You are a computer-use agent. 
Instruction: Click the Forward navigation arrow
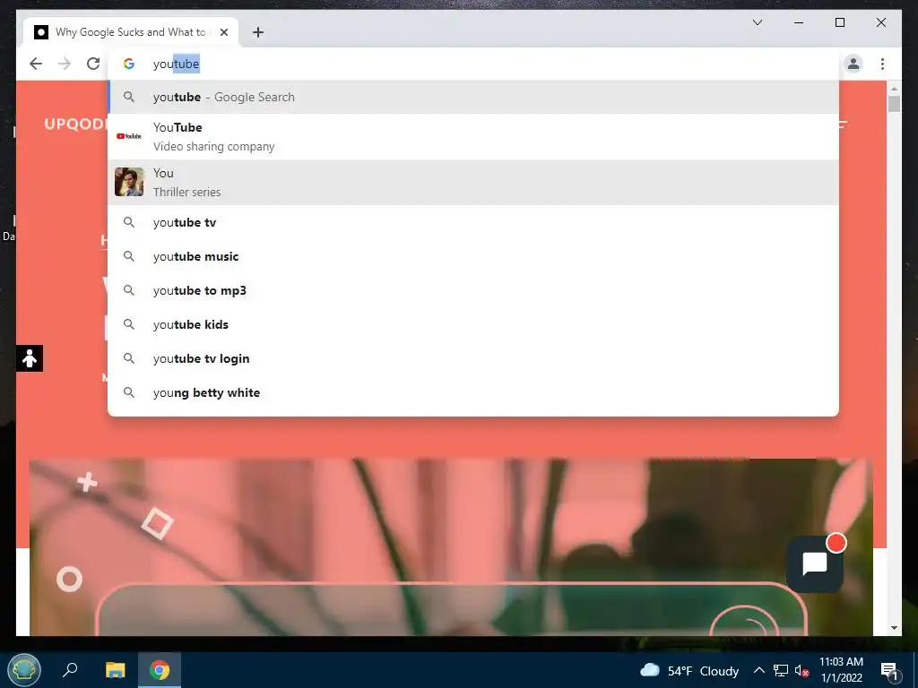tap(65, 64)
